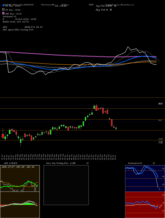This screenshot has width=165, height=218.
Task: Click inside the empty Intra Day chart box
Action: (x=66, y=185)
